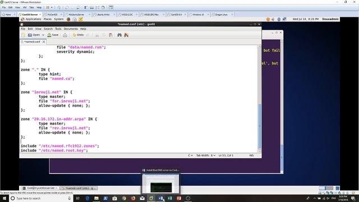Switch to the CentOS 6.4 VM tab
The width and height of the screenshot is (359, 202).
coord(176,15)
